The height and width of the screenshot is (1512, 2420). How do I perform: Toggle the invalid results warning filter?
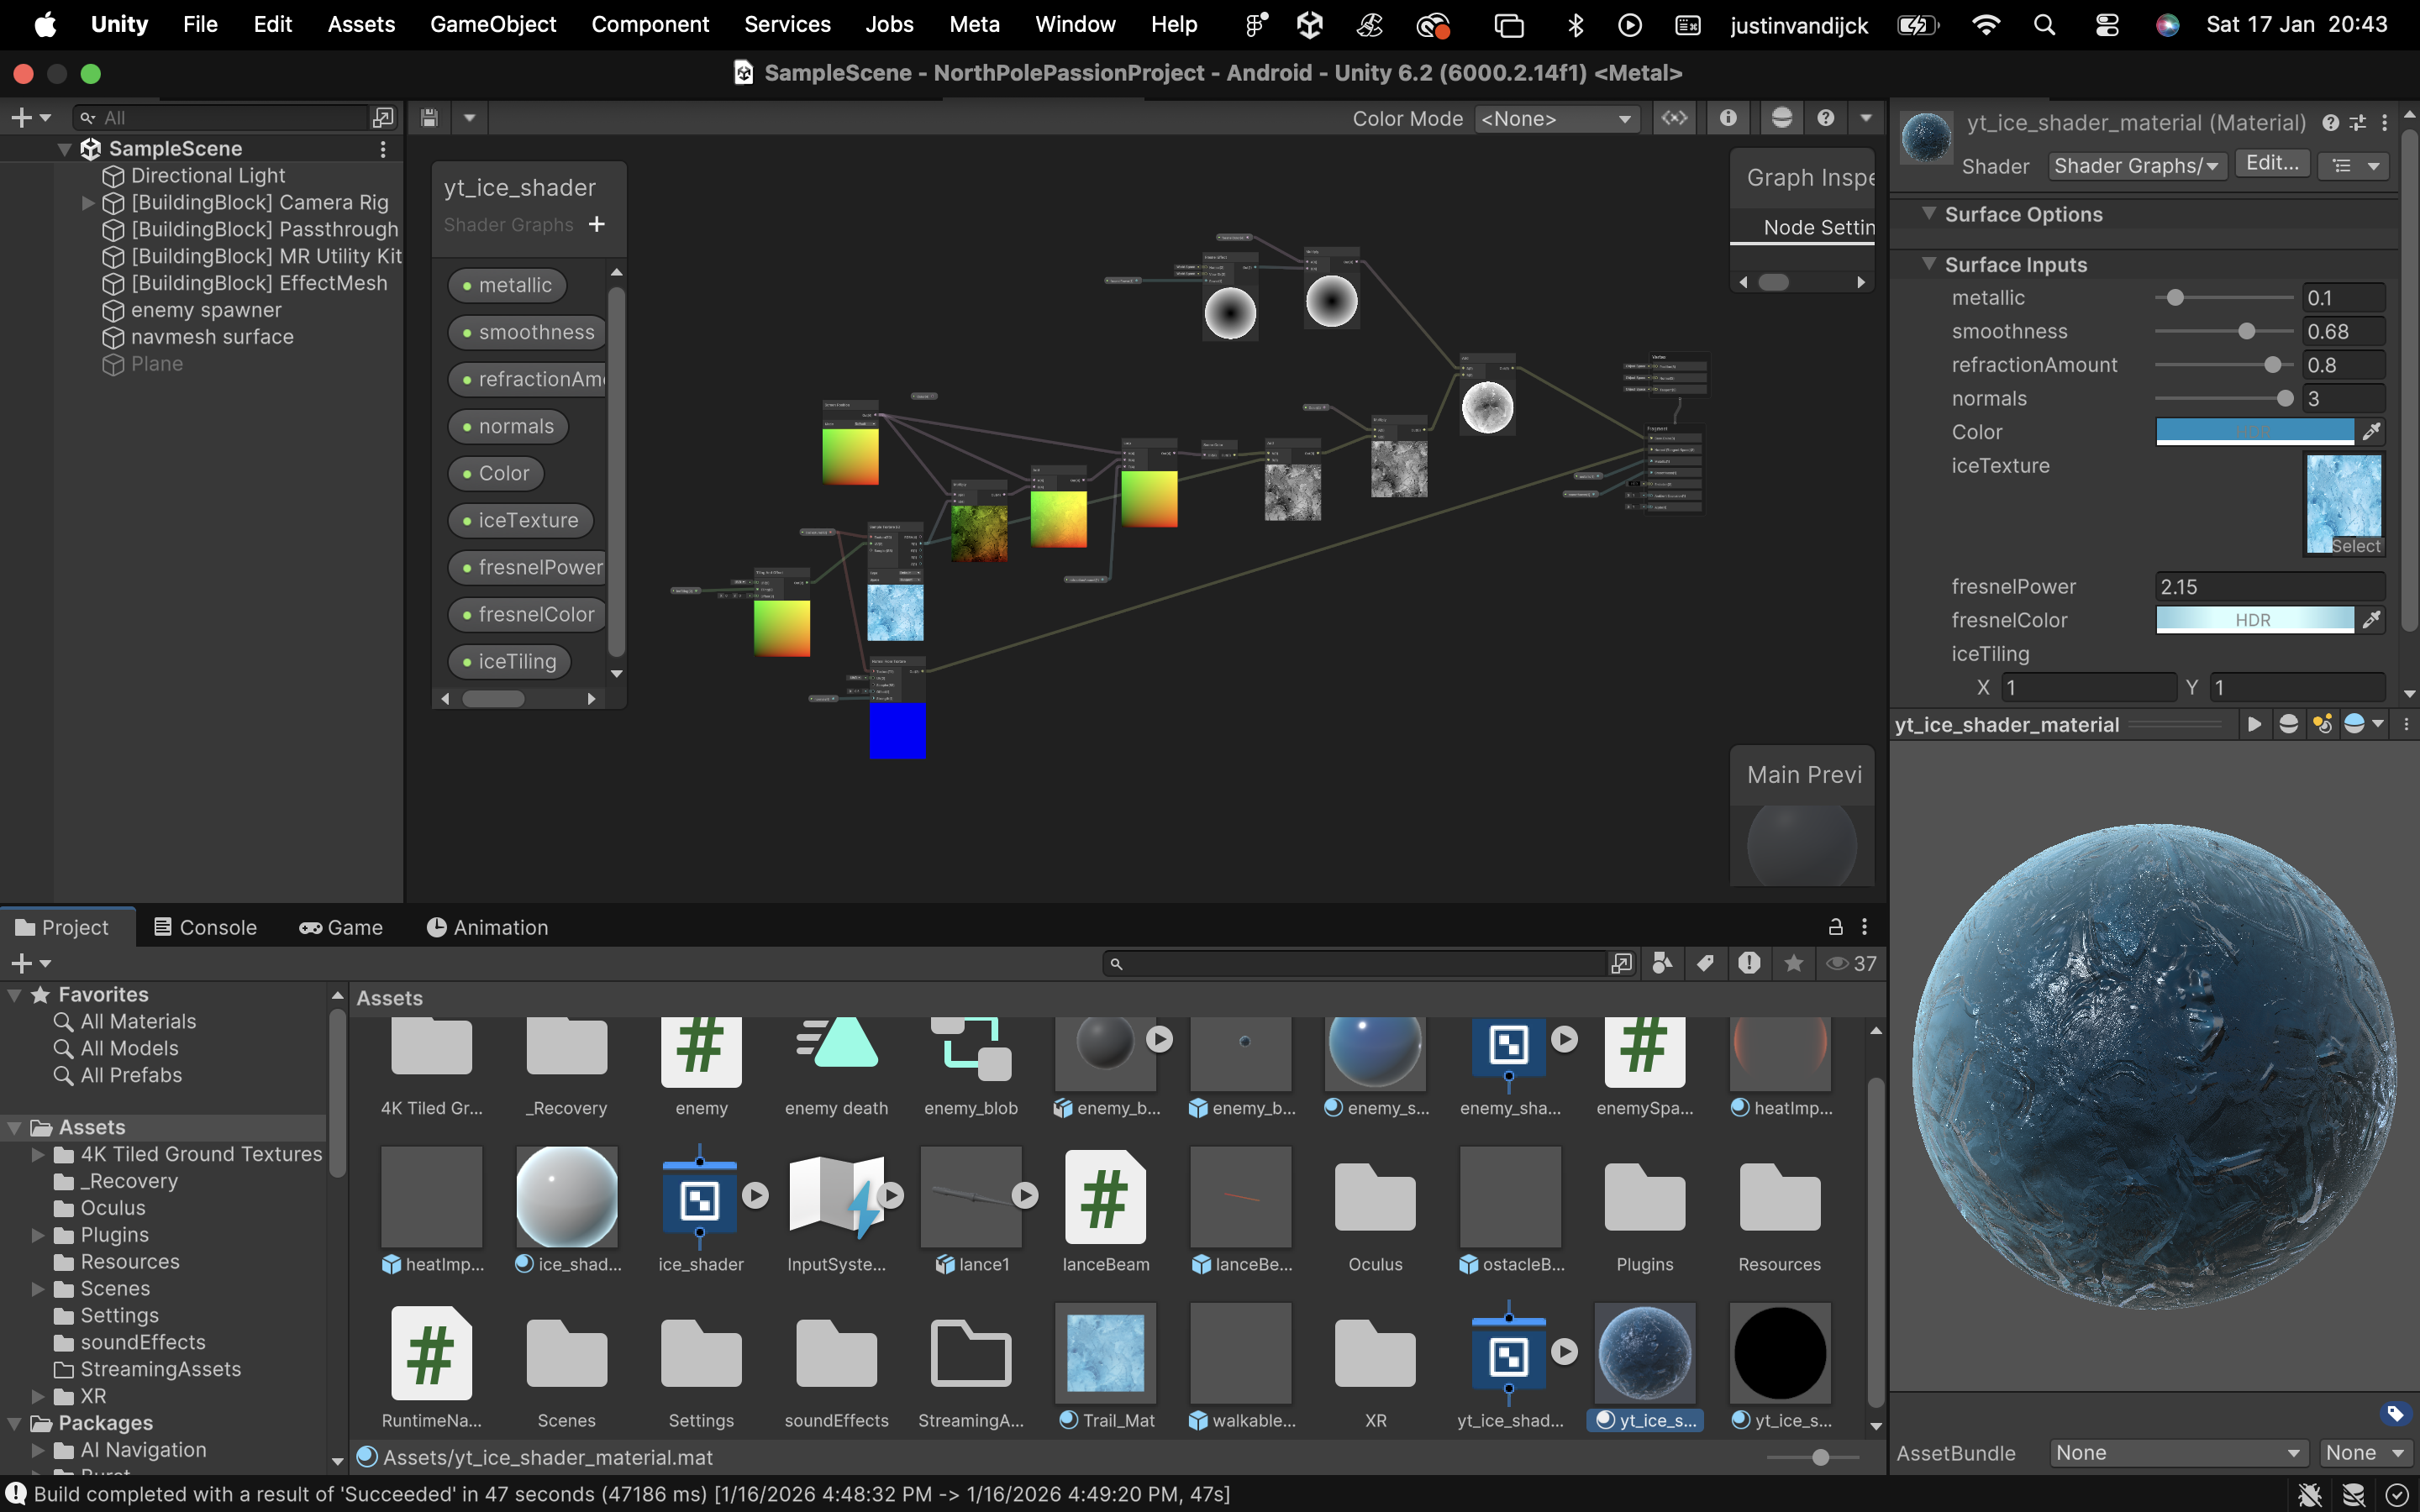1749,963
